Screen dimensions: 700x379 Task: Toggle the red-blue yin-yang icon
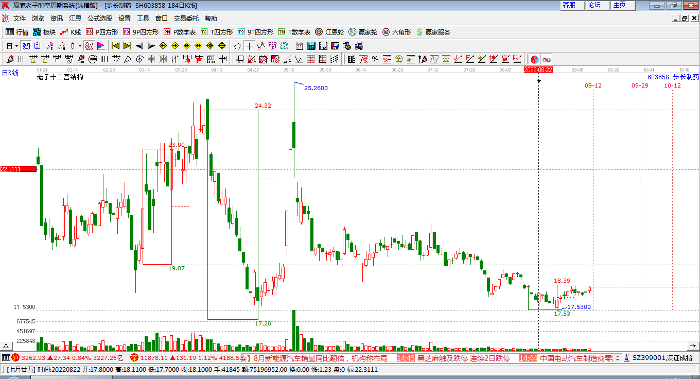point(534,59)
